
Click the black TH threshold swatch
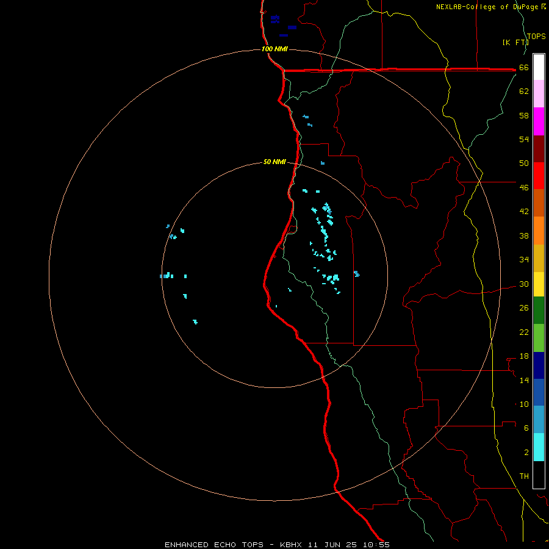point(539,475)
